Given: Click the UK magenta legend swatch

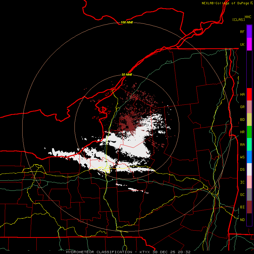Looking at the screenshot, I should pyautogui.click(x=249, y=44).
